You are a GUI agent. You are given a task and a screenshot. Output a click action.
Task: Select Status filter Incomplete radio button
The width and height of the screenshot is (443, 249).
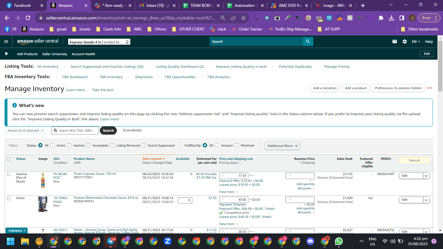coord(88,146)
